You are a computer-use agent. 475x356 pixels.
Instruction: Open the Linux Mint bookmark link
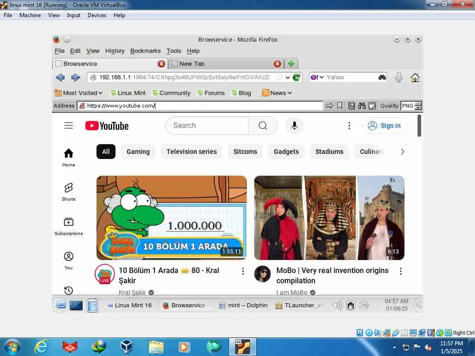point(128,93)
